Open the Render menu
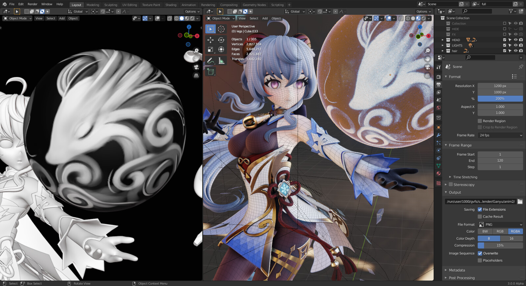 tap(33, 4)
